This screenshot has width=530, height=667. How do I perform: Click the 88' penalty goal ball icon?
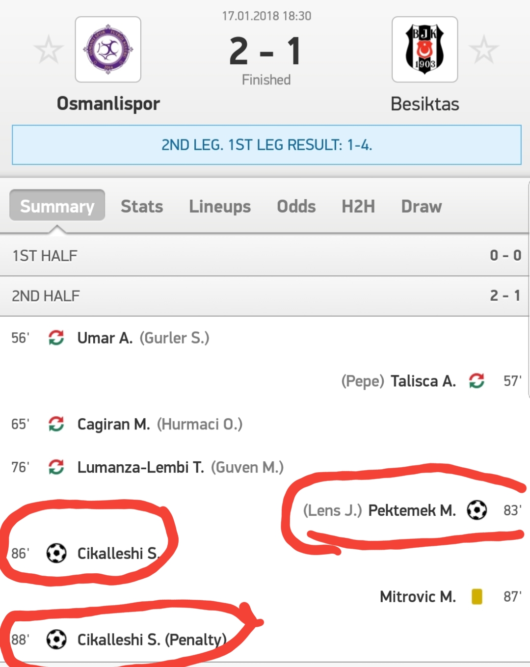pyautogui.click(x=56, y=640)
